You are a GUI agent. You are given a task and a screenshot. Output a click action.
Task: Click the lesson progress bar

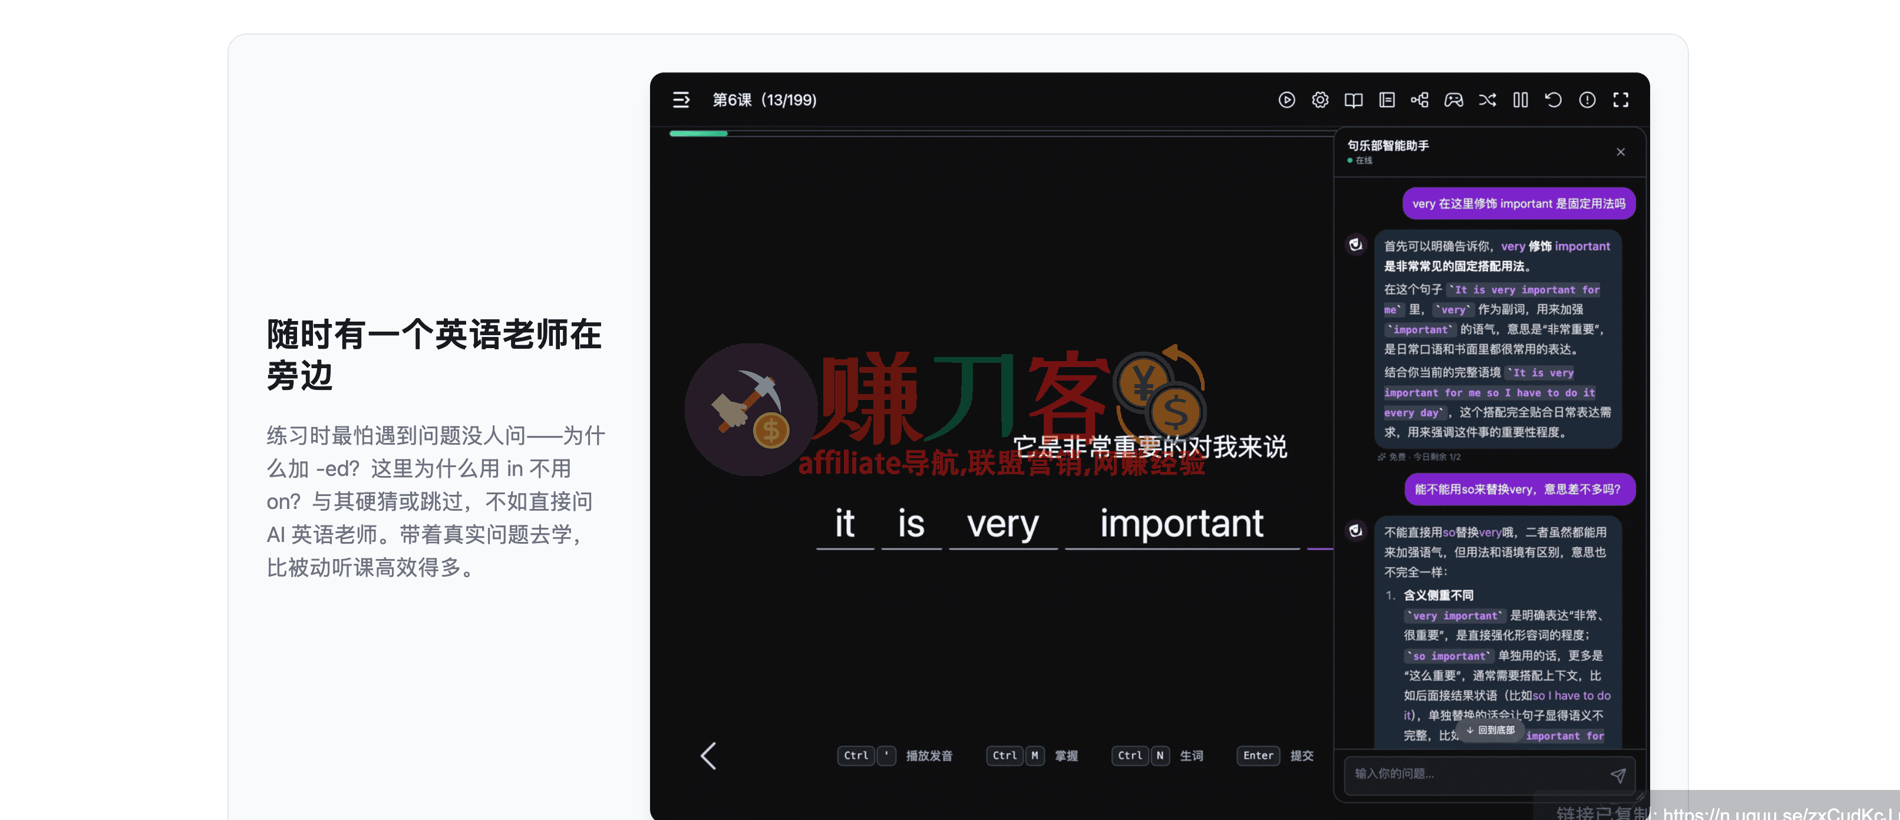(x=698, y=133)
